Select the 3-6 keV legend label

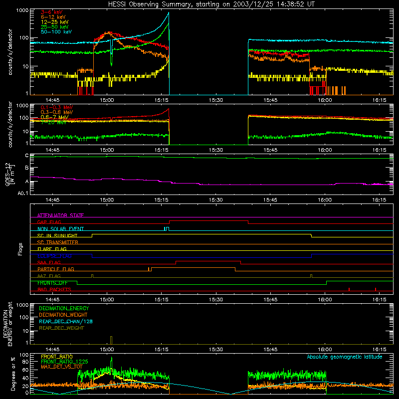coord(52,12)
